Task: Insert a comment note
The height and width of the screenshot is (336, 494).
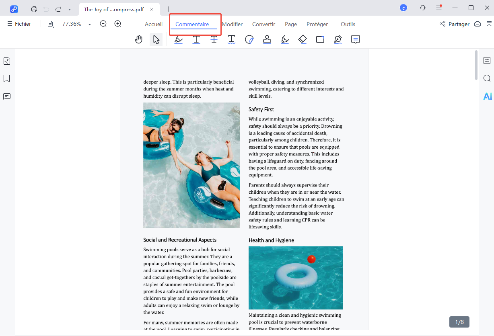Action: click(355, 39)
